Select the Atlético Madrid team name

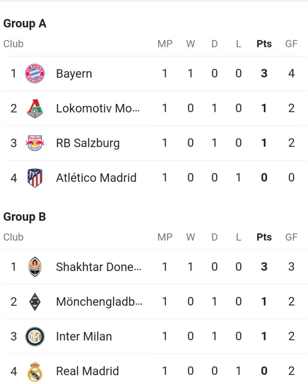96,178
